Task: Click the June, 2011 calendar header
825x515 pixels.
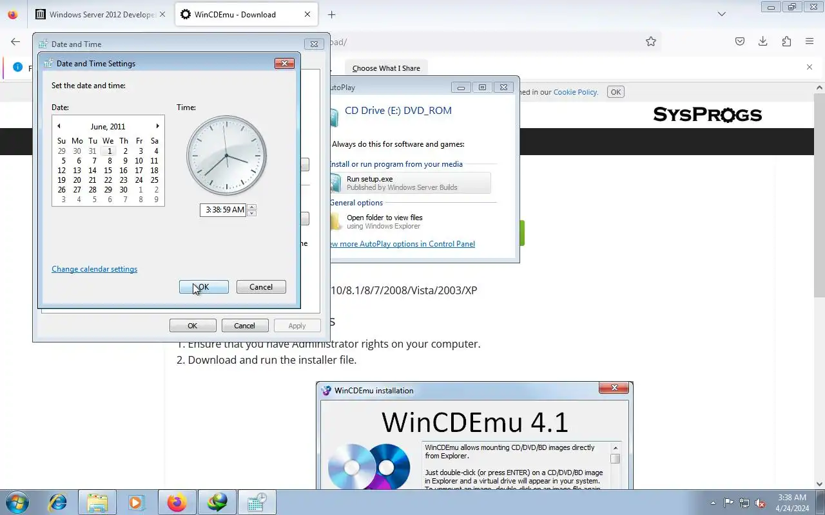Action: tap(108, 127)
